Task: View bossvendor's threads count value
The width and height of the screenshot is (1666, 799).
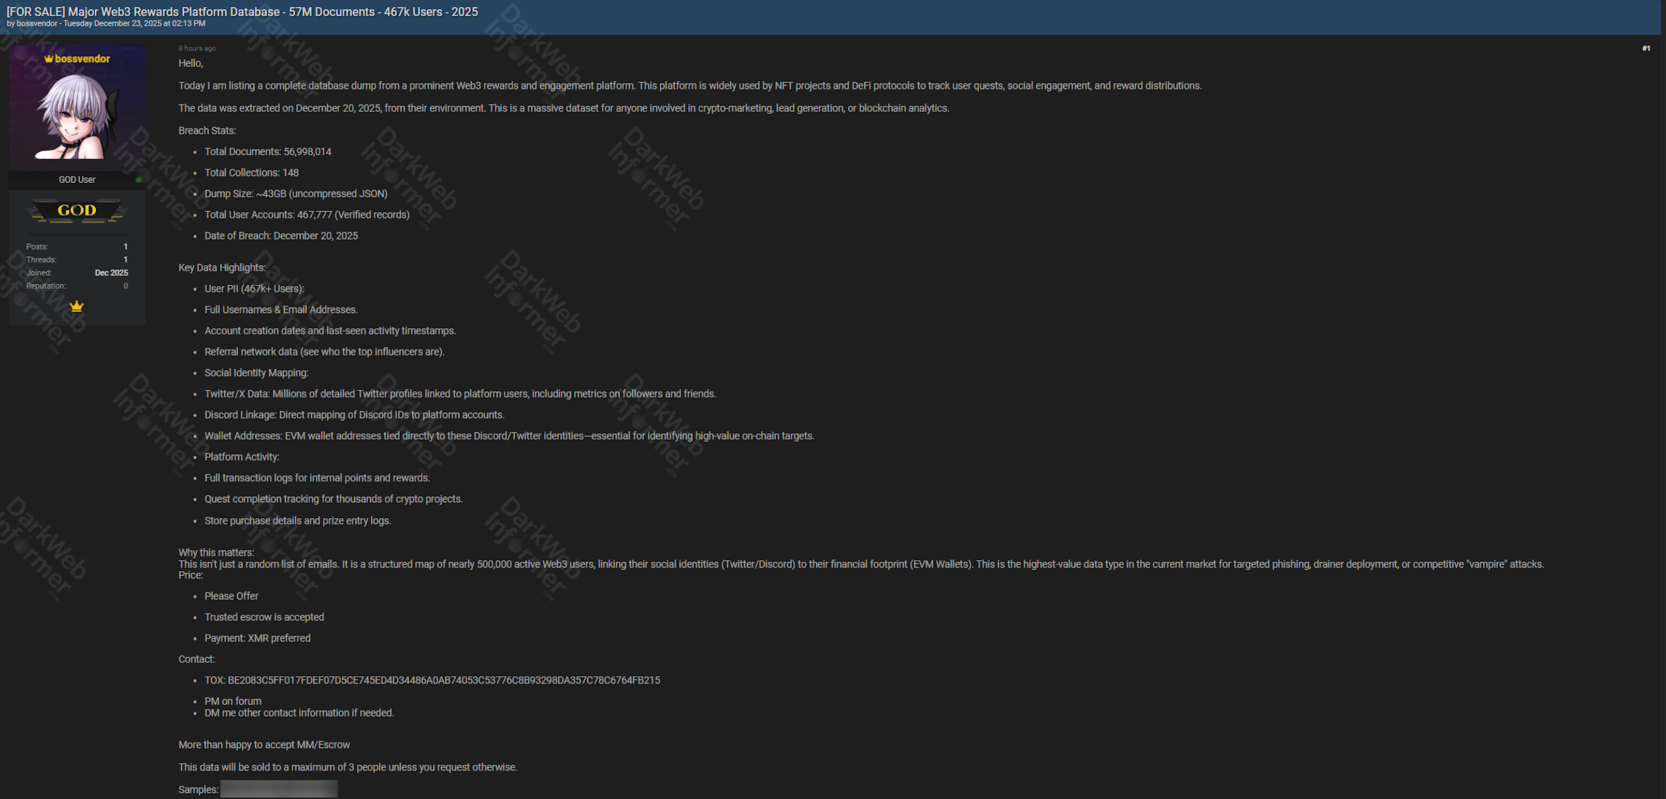Action: click(125, 259)
